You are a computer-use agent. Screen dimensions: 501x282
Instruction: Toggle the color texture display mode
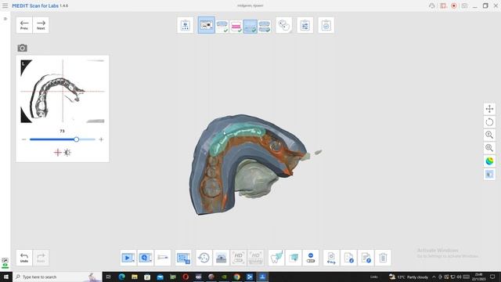click(x=489, y=161)
